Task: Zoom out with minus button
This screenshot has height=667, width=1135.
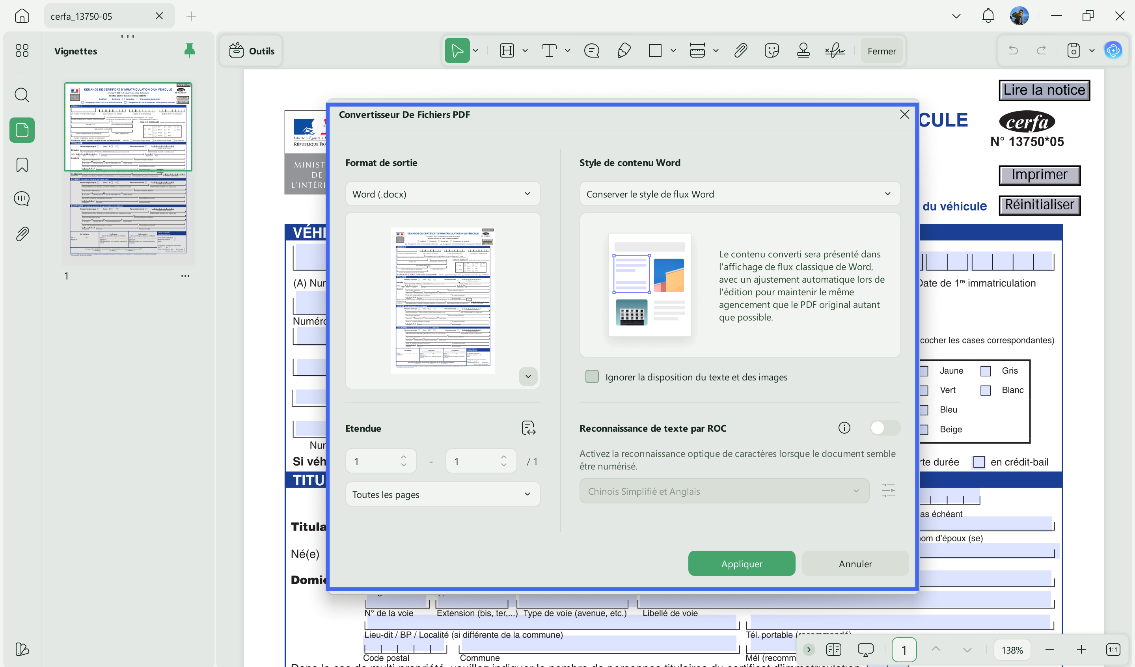Action: click(1050, 649)
